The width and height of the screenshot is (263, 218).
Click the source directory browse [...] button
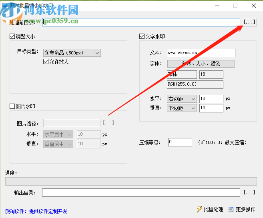pos(249,22)
